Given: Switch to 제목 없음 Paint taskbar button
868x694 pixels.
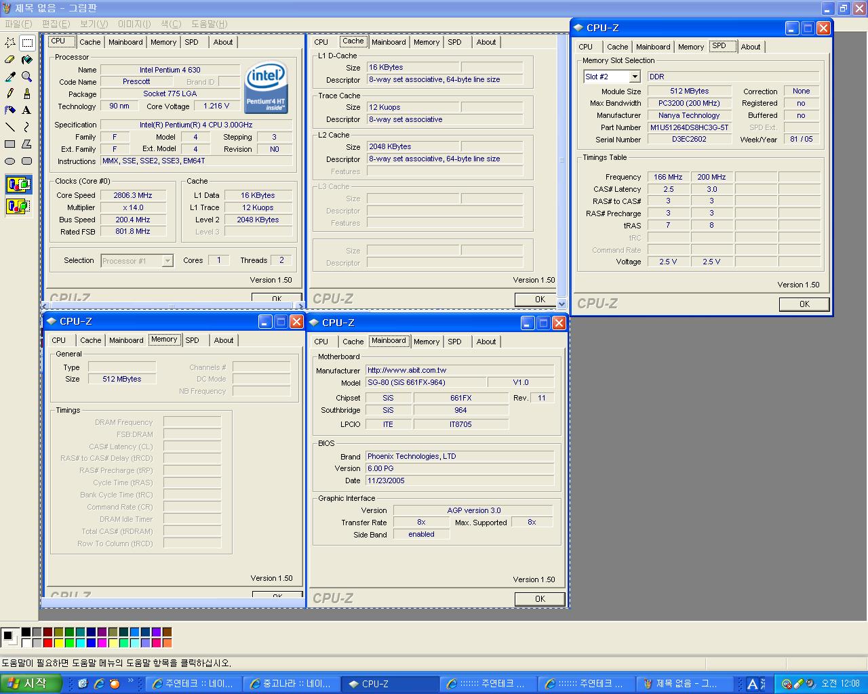Looking at the screenshot, I should [685, 684].
